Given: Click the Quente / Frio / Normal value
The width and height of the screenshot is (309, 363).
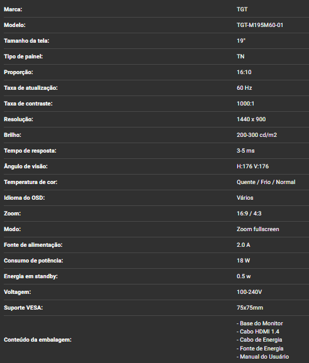Looking at the screenshot, I should pyautogui.click(x=266, y=182).
